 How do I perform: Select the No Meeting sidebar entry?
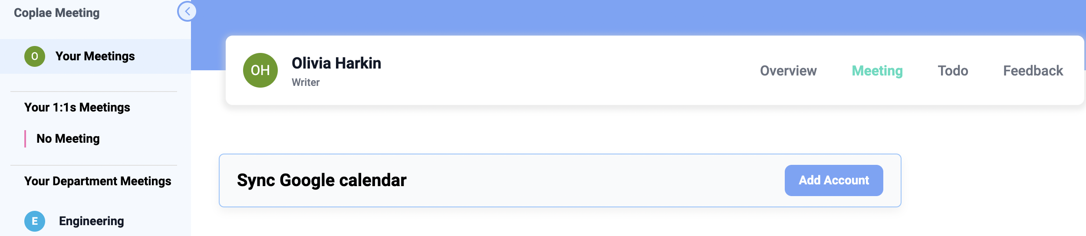pyautogui.click(x=68, y=139)
